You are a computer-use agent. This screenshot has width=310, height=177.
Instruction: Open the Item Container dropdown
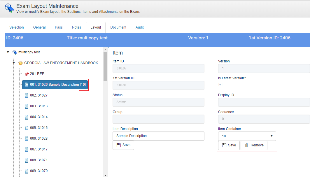coord(247,136)
